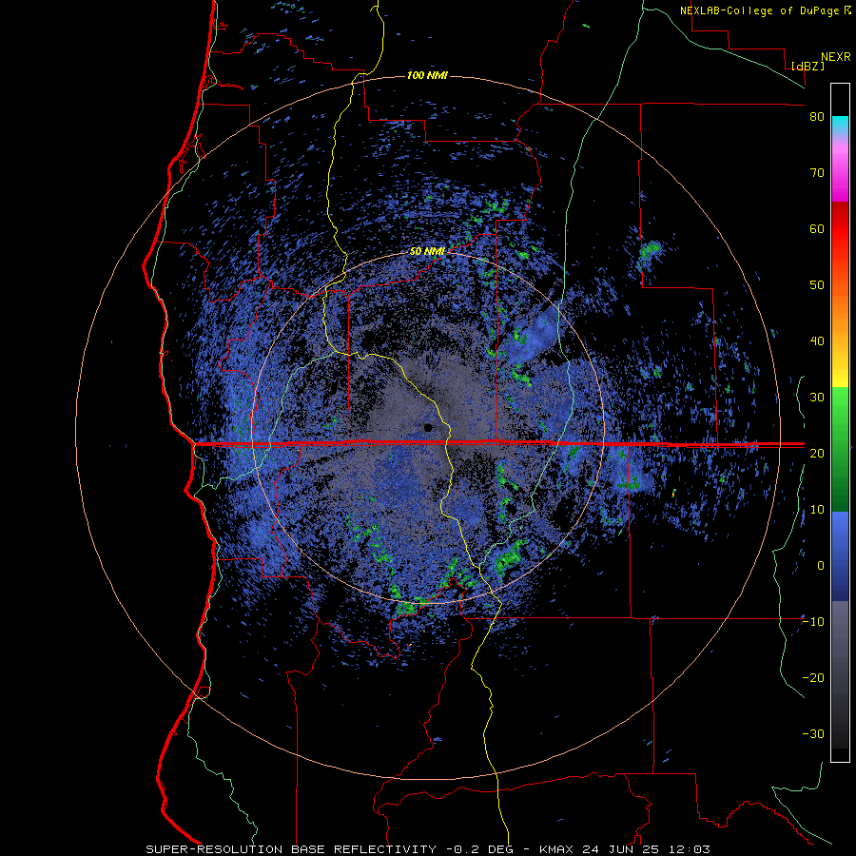Click the KMAX station ID in caption
The height and width of the screenshot is (856, 856).
click(556, 849)
